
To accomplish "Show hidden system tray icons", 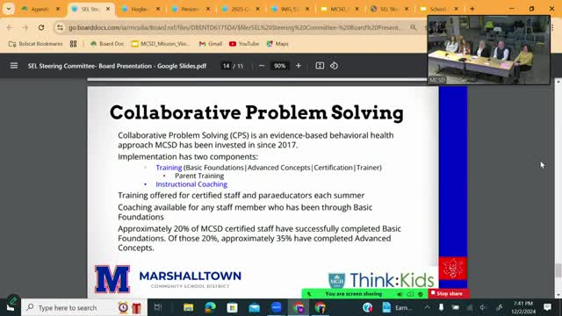I will tap(428, 308).
